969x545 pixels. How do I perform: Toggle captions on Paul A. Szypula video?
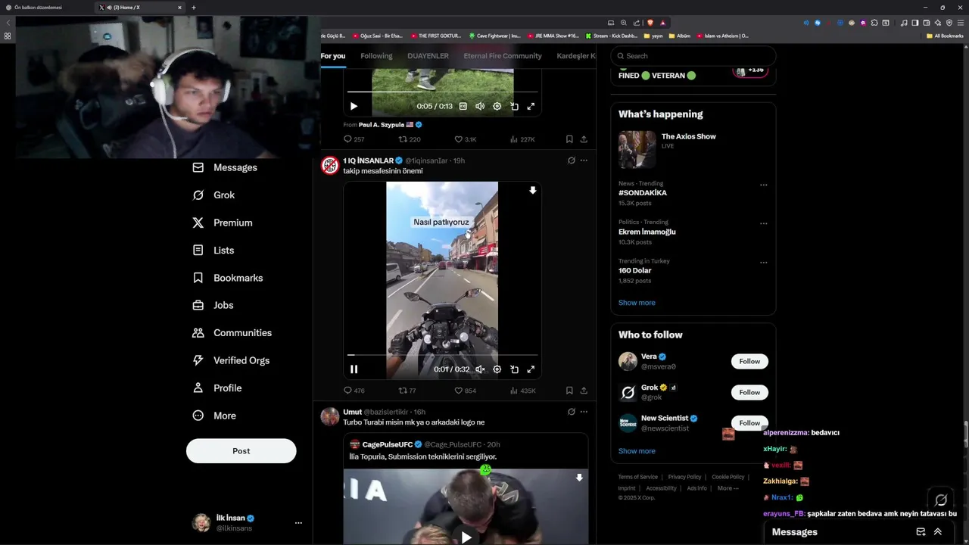[x=463, y=106]
